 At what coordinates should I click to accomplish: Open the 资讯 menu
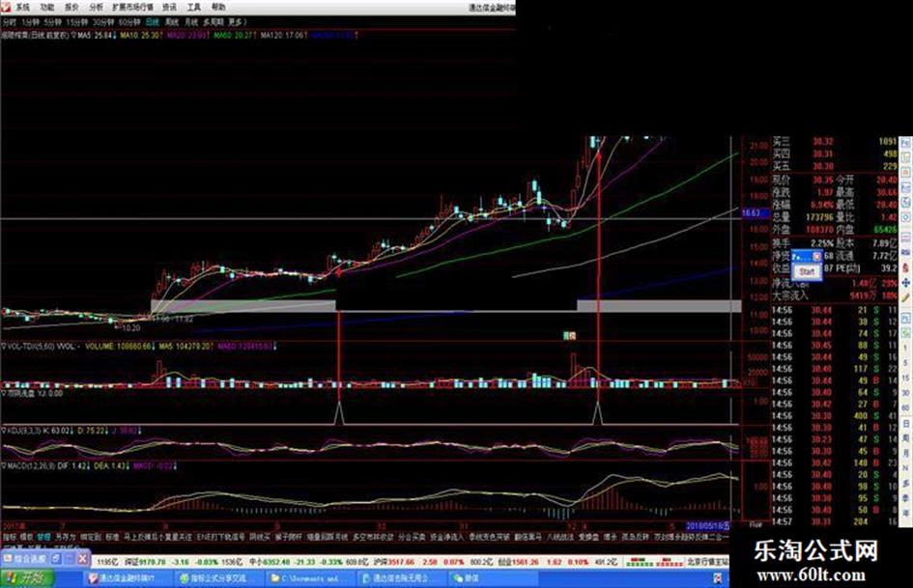[169, 7]
